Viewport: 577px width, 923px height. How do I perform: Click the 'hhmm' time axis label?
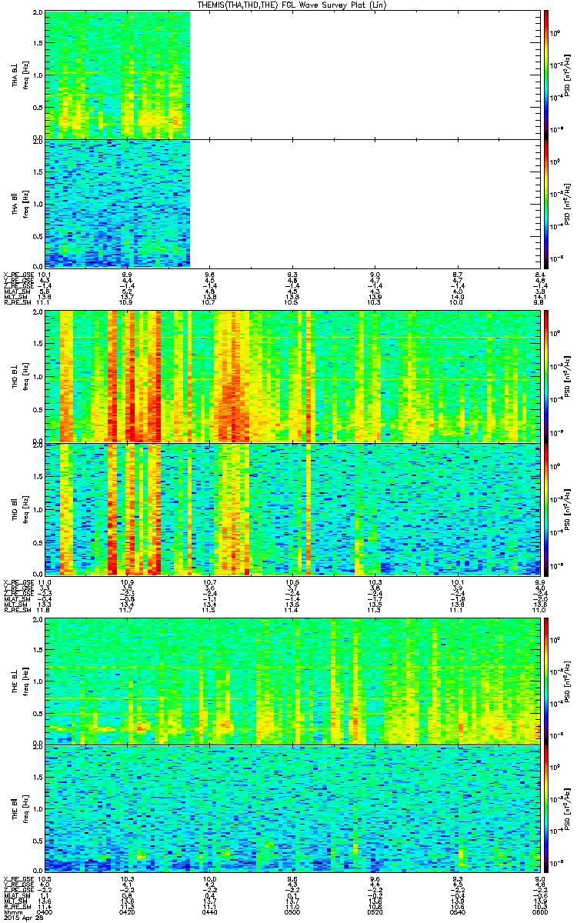pyautogui.click(x=12, y=911)
